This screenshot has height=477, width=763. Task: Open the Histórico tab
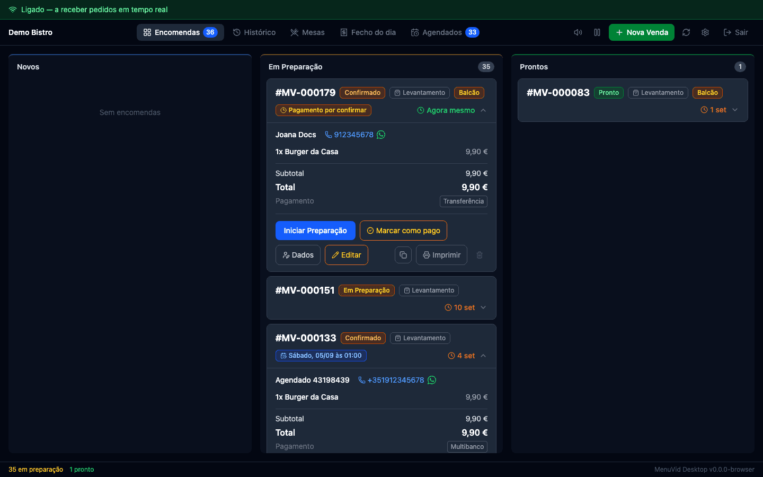coord(254,32)
